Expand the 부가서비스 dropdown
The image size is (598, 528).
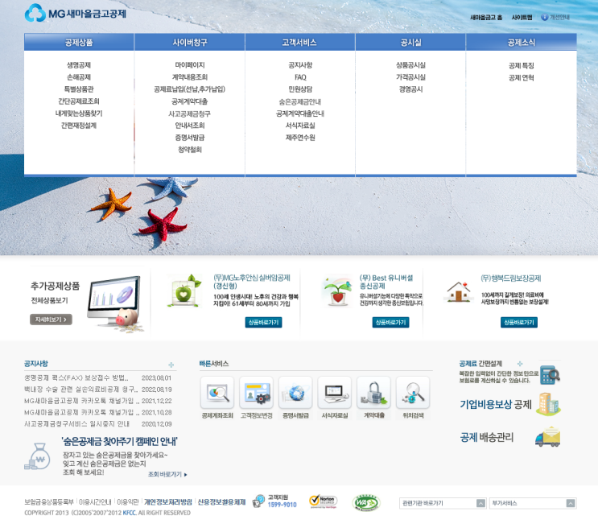[533, 503]
